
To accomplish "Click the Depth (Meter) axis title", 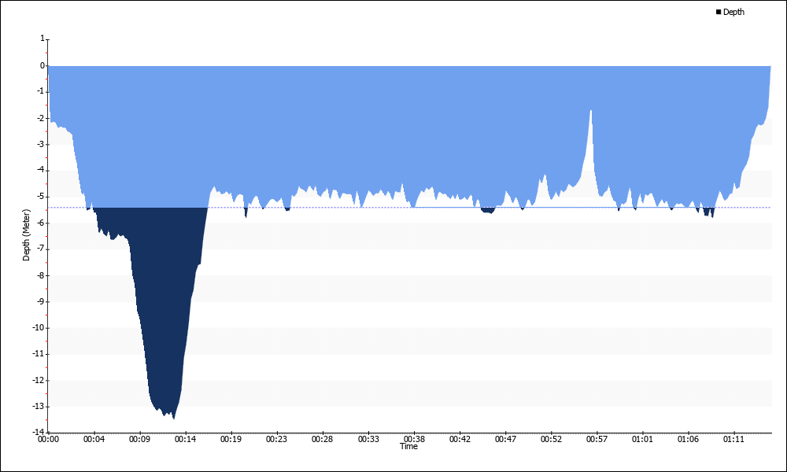I will tap(26, 235).
